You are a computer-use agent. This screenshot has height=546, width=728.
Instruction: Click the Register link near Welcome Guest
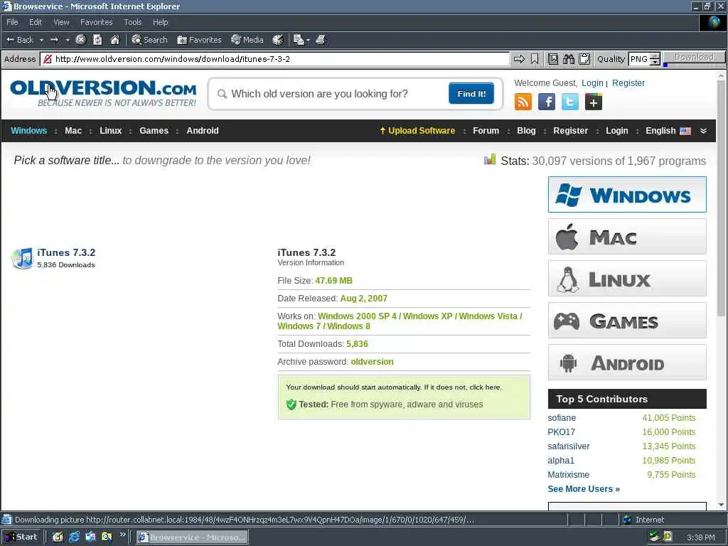[628, 82]
